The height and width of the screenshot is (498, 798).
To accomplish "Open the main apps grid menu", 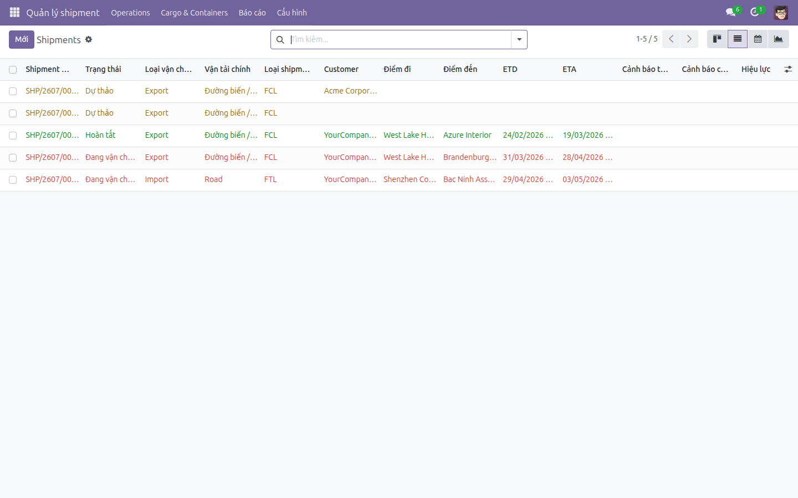I will [x=15, y=12].
